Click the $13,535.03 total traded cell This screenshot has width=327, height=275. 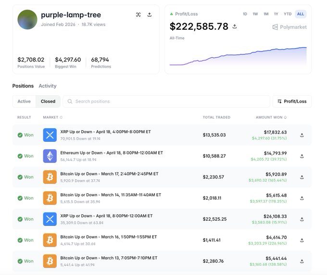[214, 135]
